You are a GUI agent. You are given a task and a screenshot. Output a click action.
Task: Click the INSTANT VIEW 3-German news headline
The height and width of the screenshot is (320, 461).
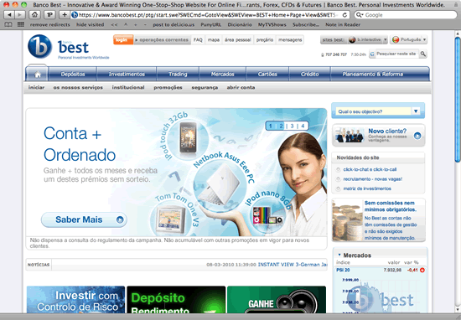293,265
